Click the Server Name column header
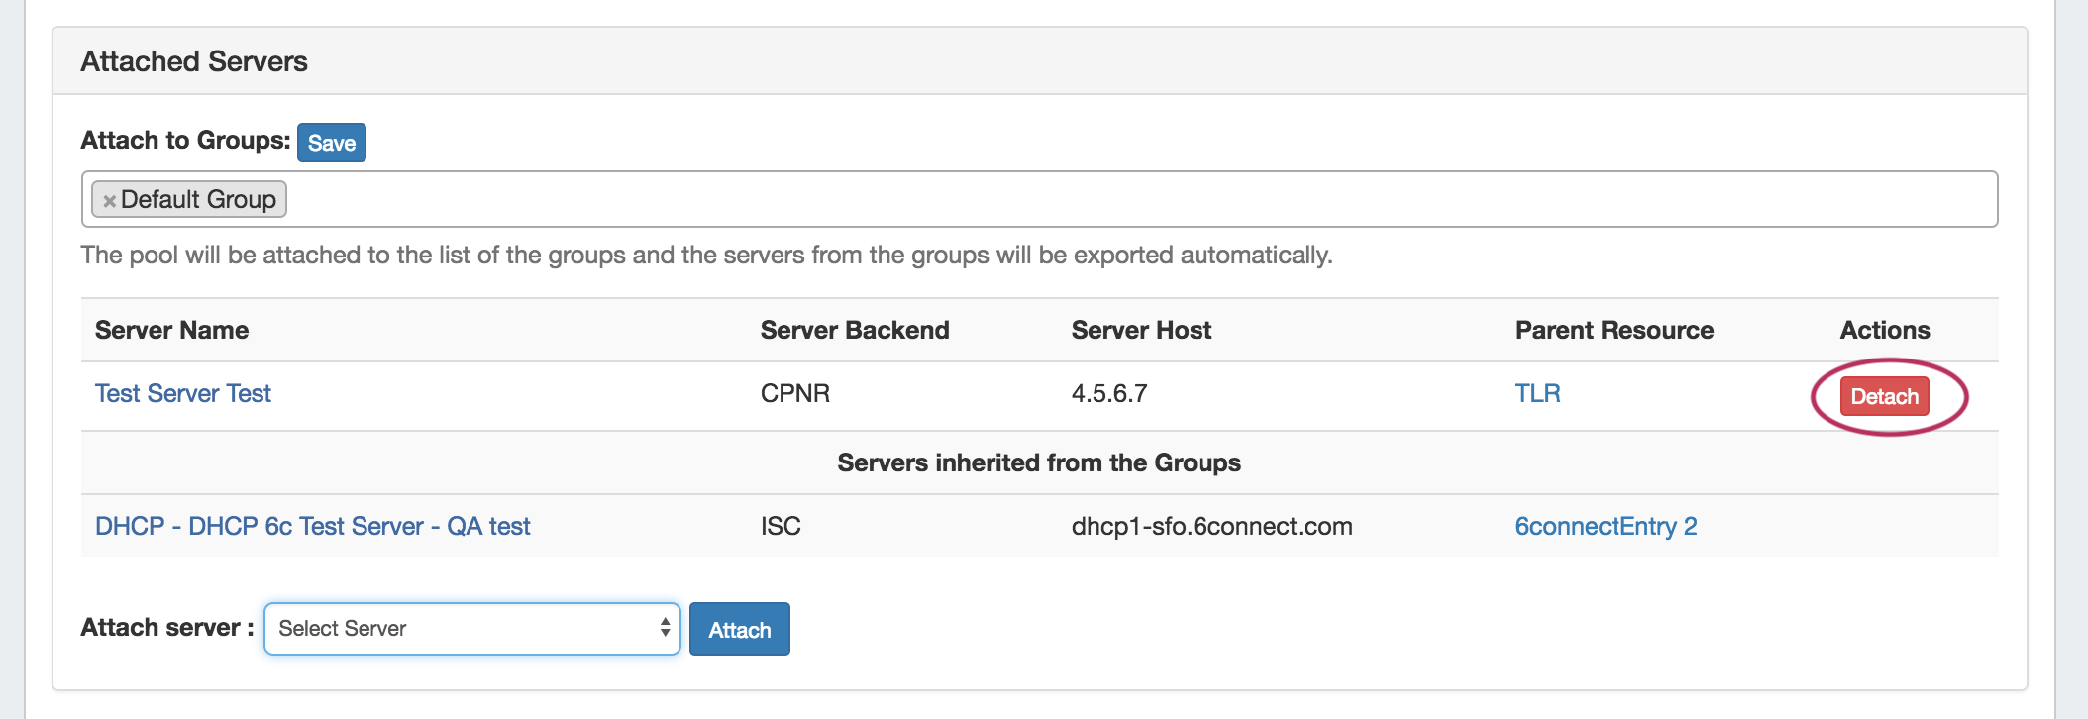 171,330
